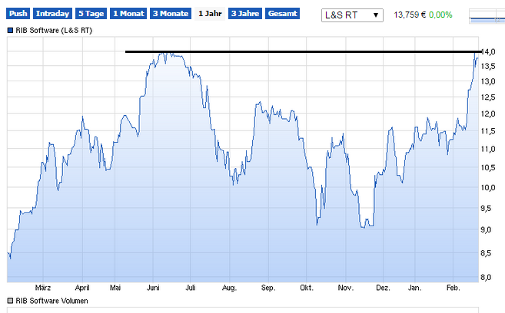
Task: Click the RIB Software Volumen label
Action: [51, 301]
